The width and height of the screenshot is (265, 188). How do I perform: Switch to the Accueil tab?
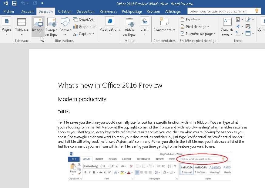pos(27,11)
